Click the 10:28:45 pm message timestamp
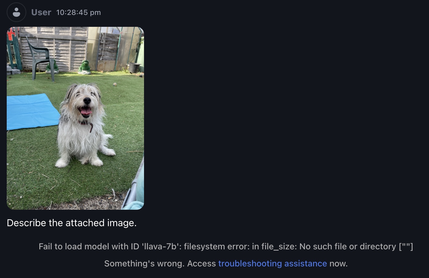 click(78, 12)
